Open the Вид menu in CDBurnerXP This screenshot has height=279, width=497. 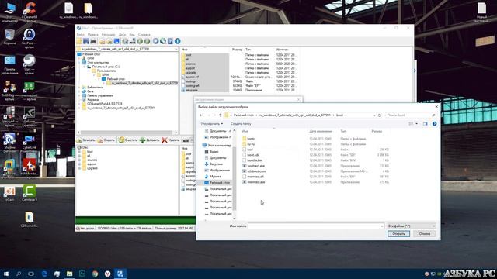(x=132, y=34)
